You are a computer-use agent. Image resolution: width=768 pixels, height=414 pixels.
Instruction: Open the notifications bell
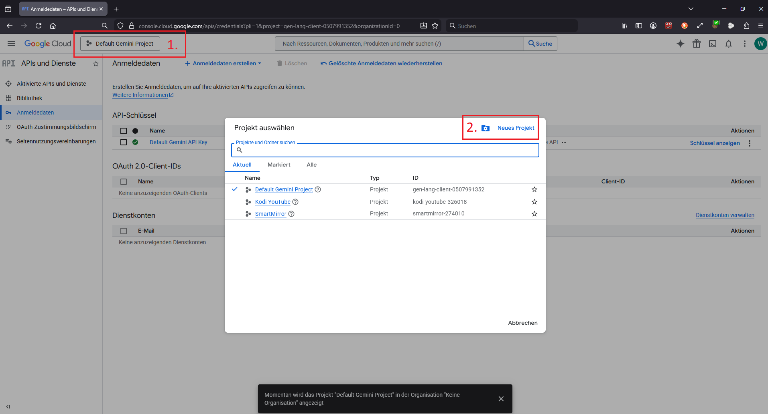pos(729,44)
